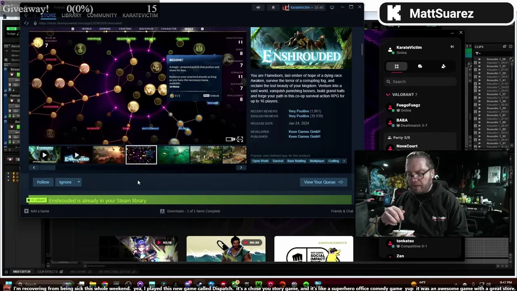Screen dimensions: 517x291
Task: Open recent reviews Very Positive link
Action: (298, 111)
